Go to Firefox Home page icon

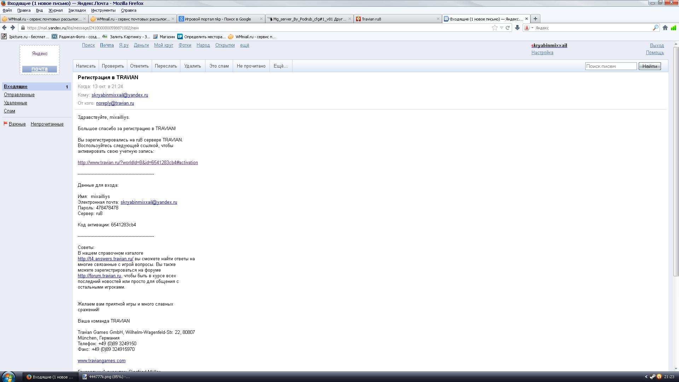(665, 28)
